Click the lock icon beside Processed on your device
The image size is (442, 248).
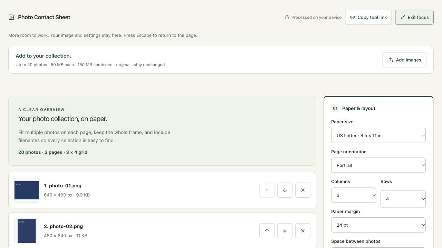287,17
